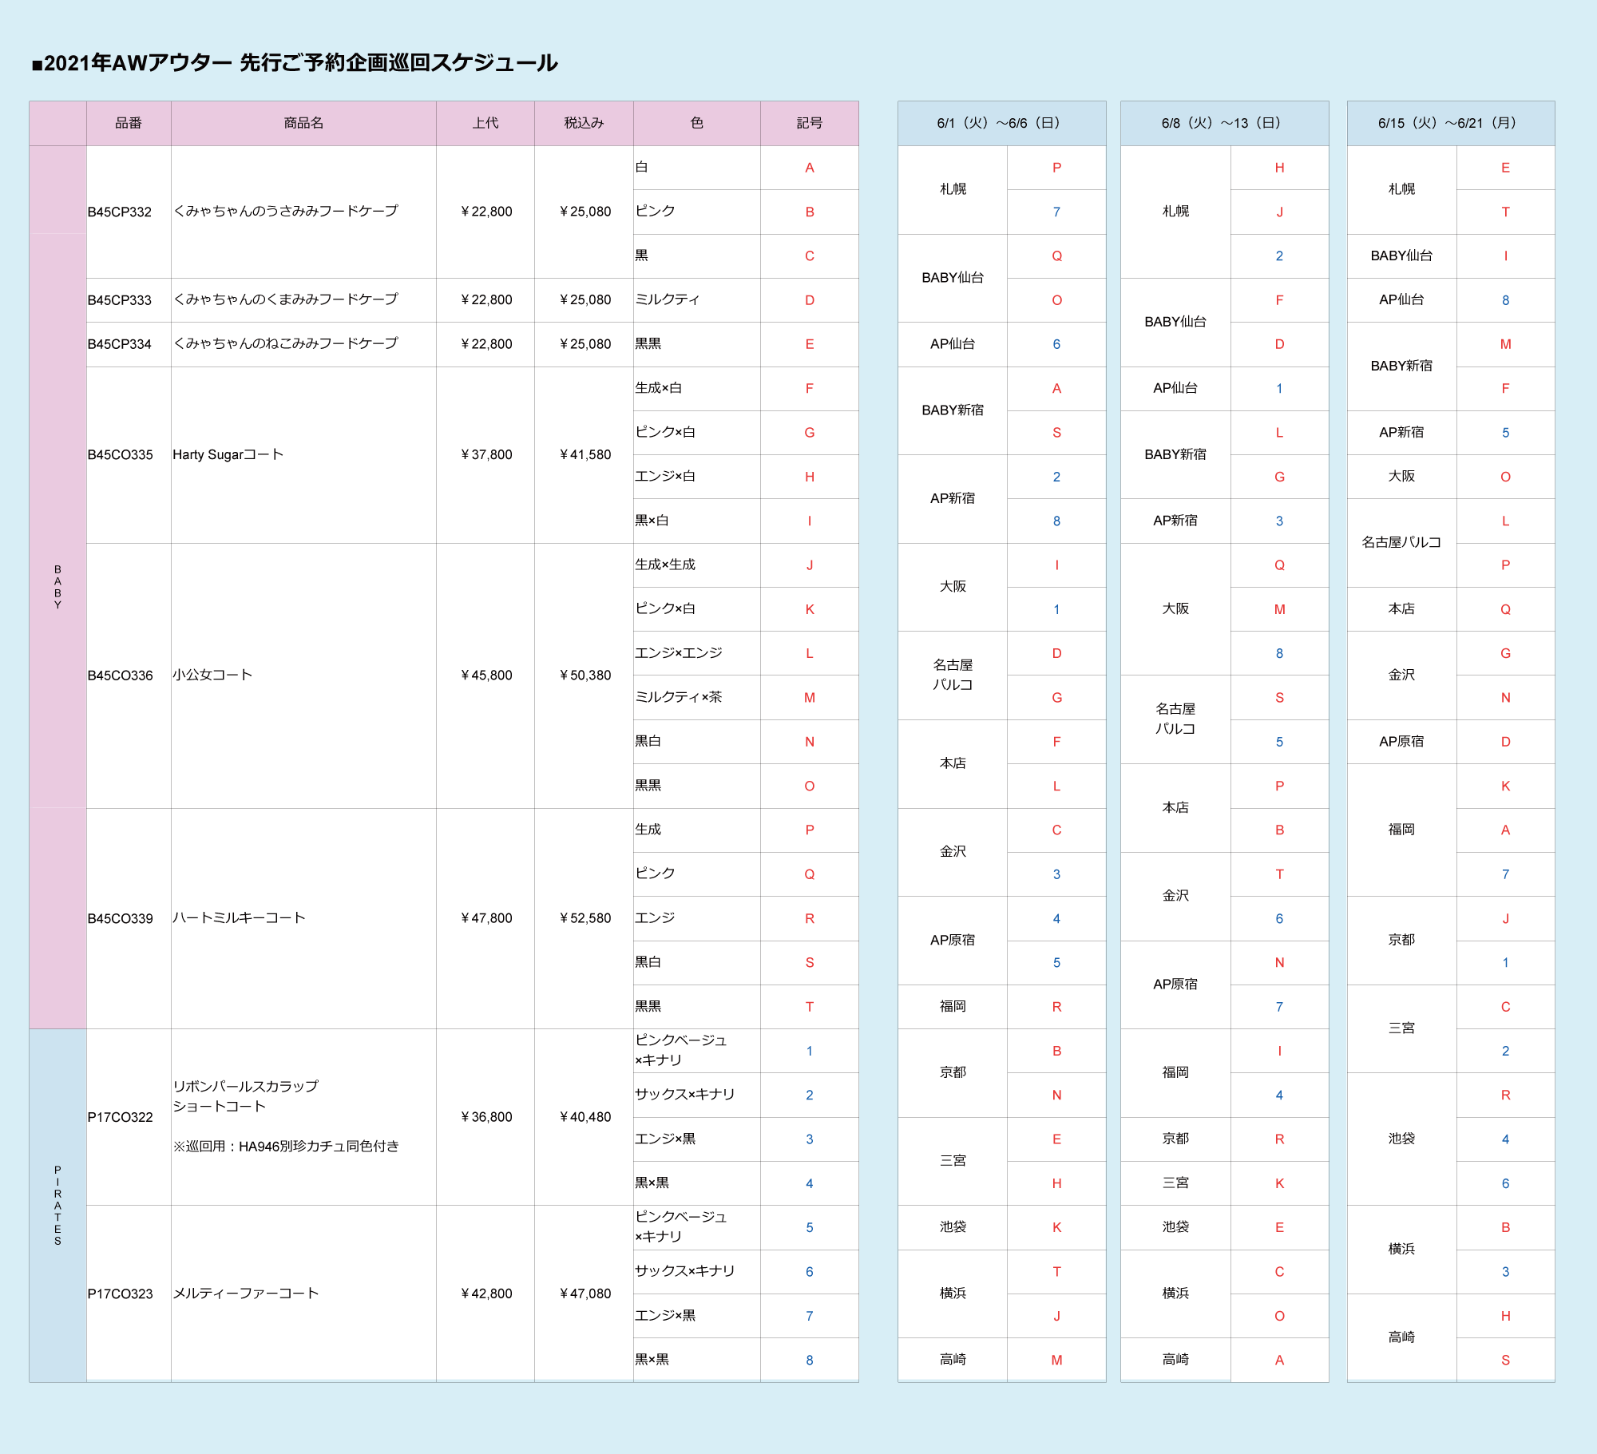
Task: Select product code 'B45CO339'
Action: coord(121,918)
